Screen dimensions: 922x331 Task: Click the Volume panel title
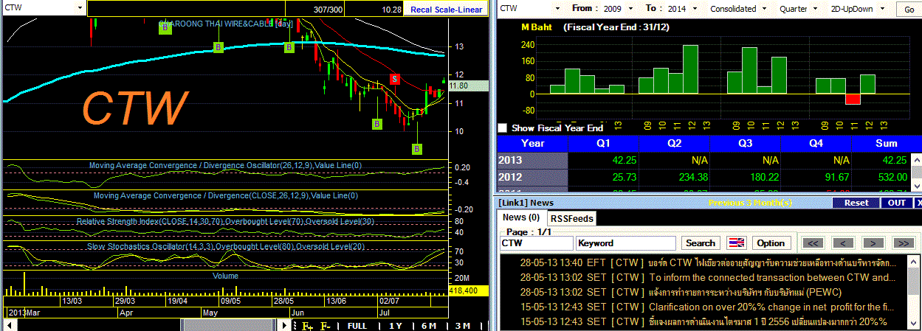click(225, 276)
